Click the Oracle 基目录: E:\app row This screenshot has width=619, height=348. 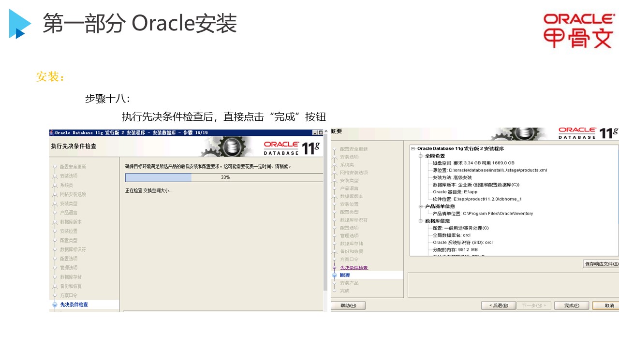click(455, 192)
